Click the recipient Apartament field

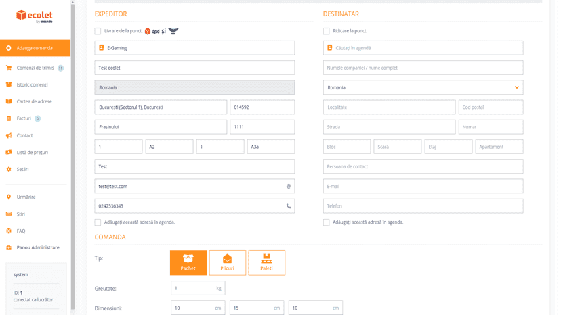tap(499, 147)
